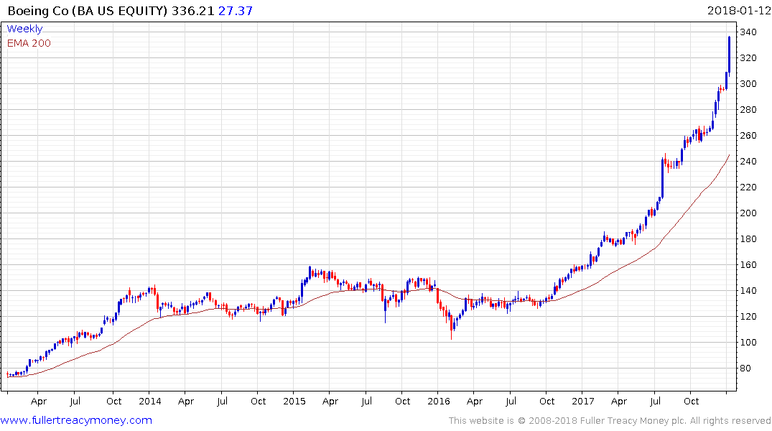Click the copyright notice Fuller Treacy Money plc
The image size is (772, 431).
(609, 421)
